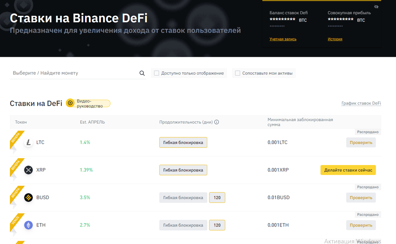Click the ETH coin icon
This screenshot has width=396, height=244.
(x=29, y=225)
